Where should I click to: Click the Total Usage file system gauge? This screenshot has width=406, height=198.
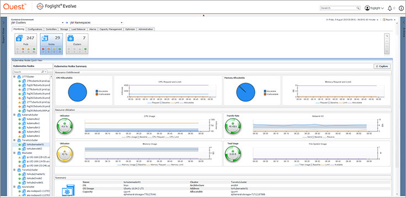click(233, 155)
